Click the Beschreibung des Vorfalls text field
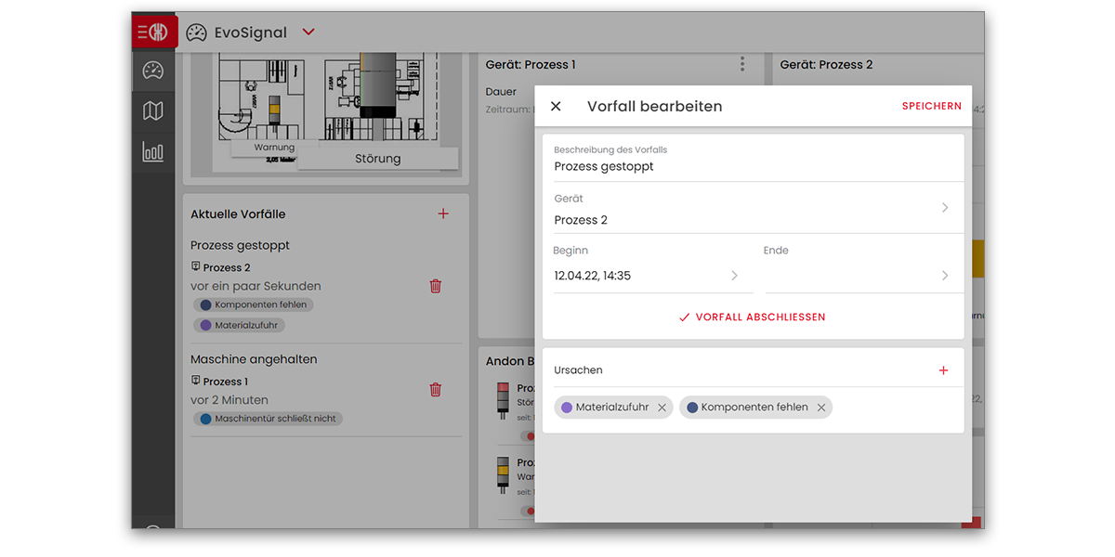Viewport: 1115px width, 557px height. (753, 167)
